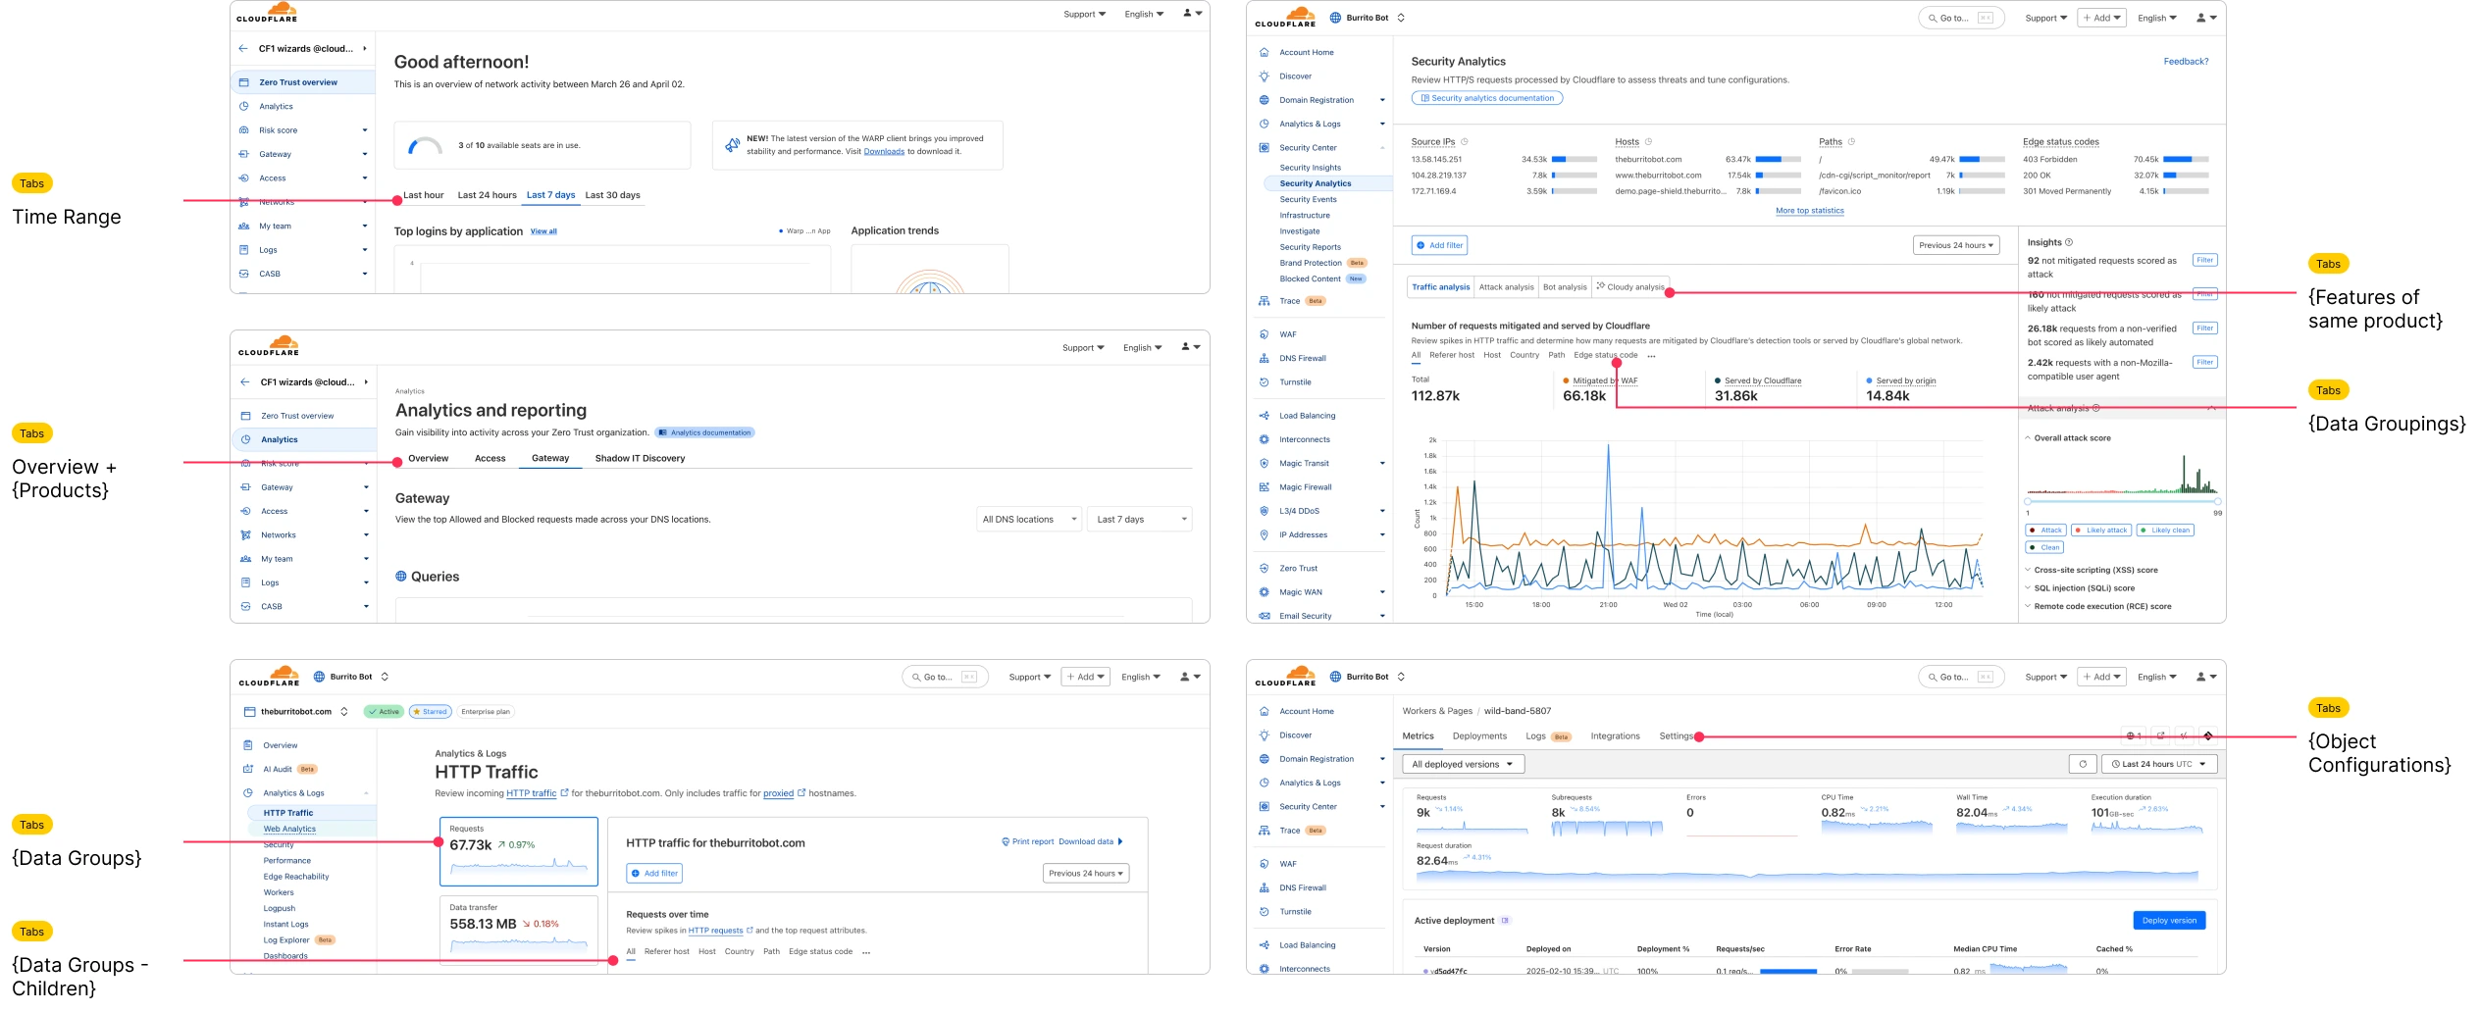Image resolution: width=2480 pixels, height=1012 pixels.
Task: Open Integrations tab in Workers & Pages
Action: 1615,736
